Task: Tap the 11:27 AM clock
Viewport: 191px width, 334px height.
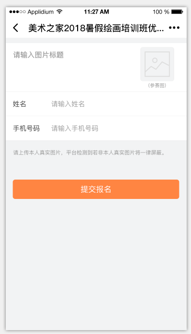Action: [x=96, y=12]
